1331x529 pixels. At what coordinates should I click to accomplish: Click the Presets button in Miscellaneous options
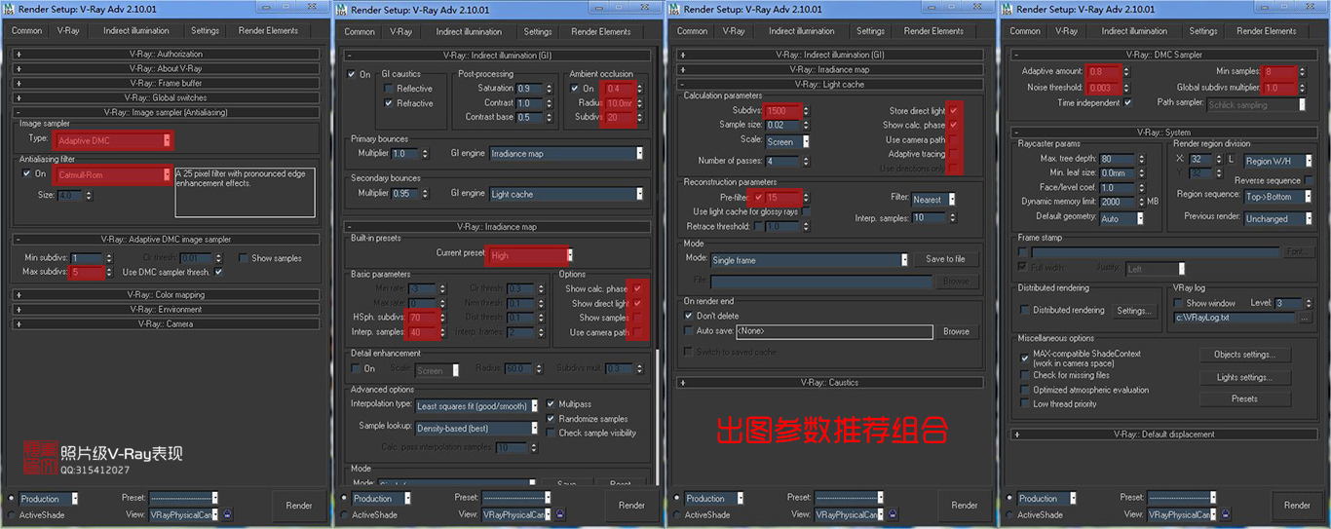pos(1243,398)
